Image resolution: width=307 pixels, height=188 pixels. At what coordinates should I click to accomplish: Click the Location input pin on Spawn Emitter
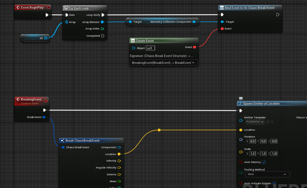tap(241, 130)
